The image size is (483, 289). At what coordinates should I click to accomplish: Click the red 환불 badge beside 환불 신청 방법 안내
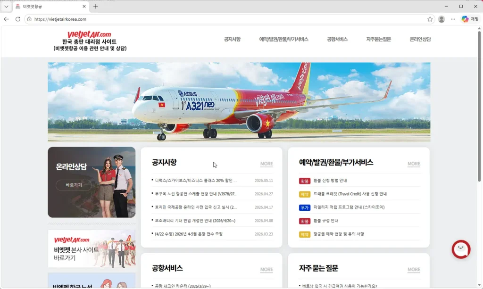304,181
